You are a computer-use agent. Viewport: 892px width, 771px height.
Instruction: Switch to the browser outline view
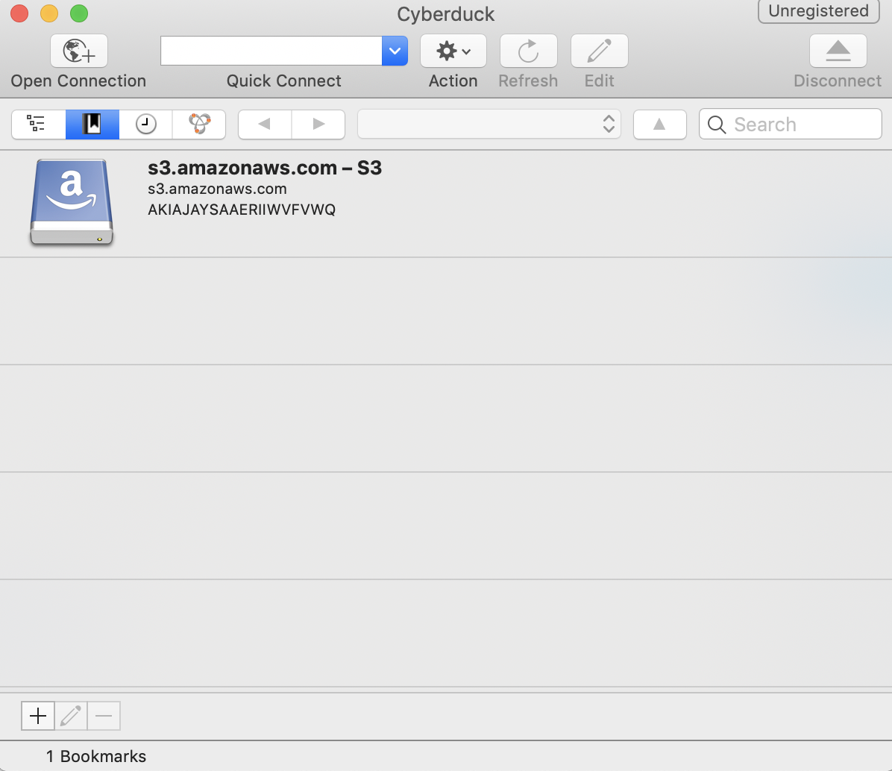(39, 124)
